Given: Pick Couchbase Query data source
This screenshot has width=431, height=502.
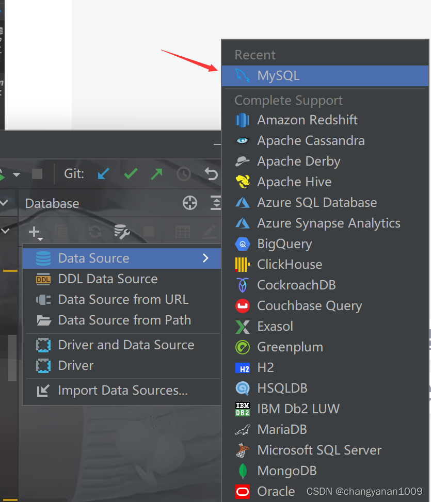Looking at the screenshot, I should (325, 306).
